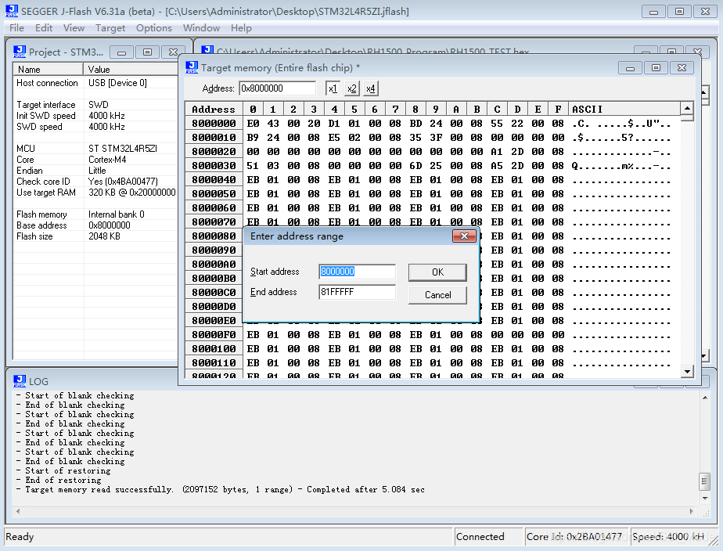Click Cancel in address range dialog
This screenshot has width=723, height=551.
pyautogui.click(x=437, y=295)
